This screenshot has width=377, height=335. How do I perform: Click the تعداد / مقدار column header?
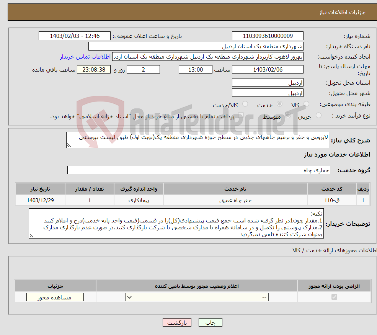click(90, 189)
